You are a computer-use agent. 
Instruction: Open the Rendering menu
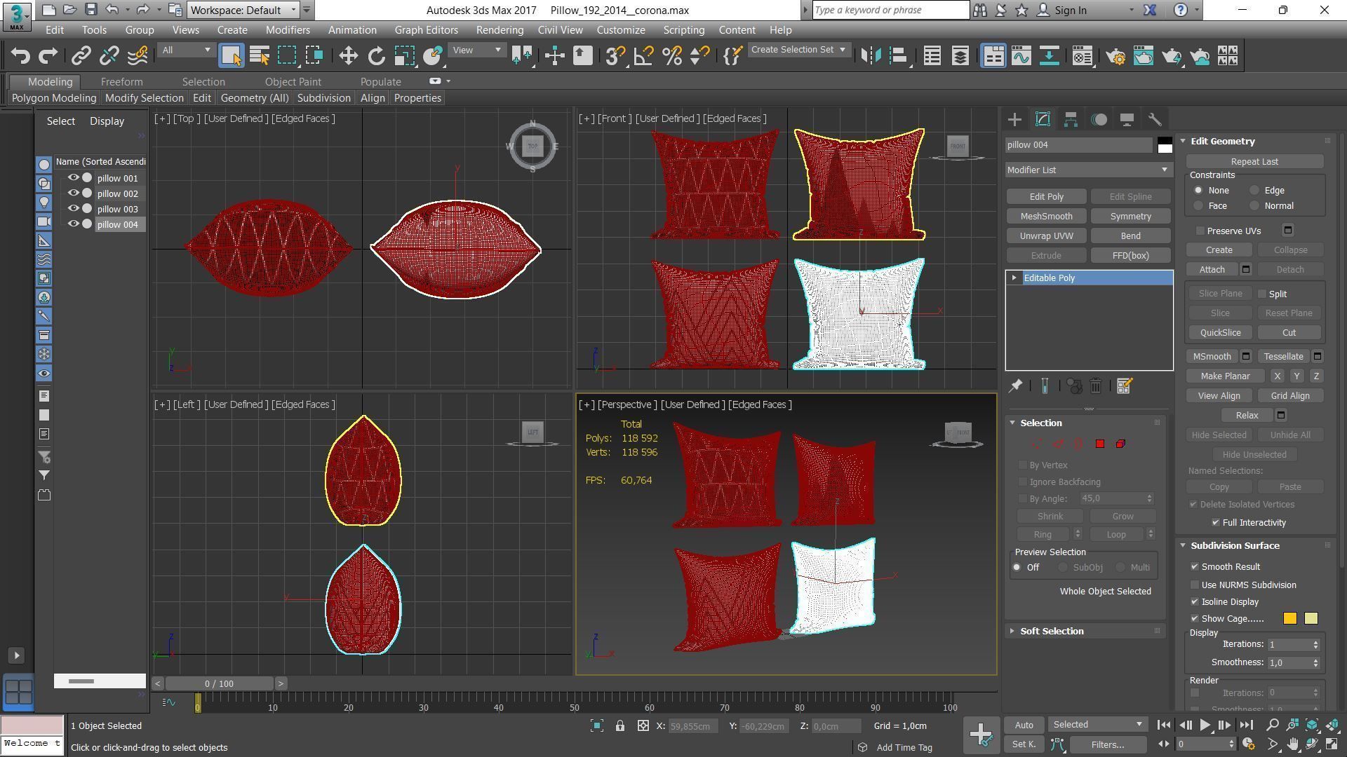pyautogui.click(x=500, y=30)
